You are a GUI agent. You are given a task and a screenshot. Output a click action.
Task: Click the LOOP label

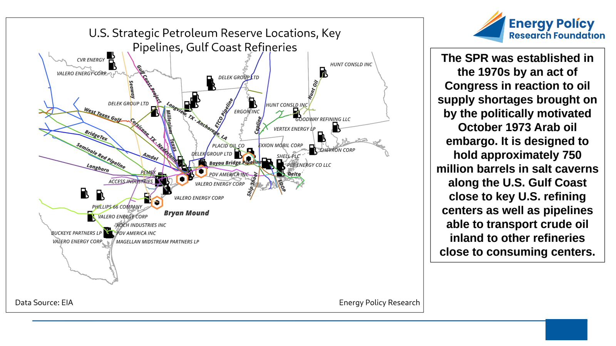(x=281, y=186)
